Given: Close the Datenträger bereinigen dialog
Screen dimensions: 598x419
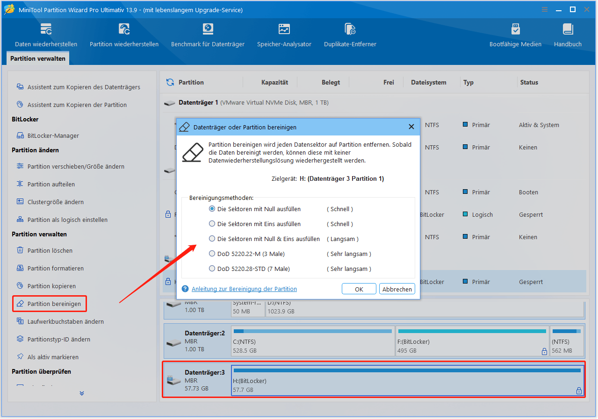Looking at the screenshot, I should (411, 127).
